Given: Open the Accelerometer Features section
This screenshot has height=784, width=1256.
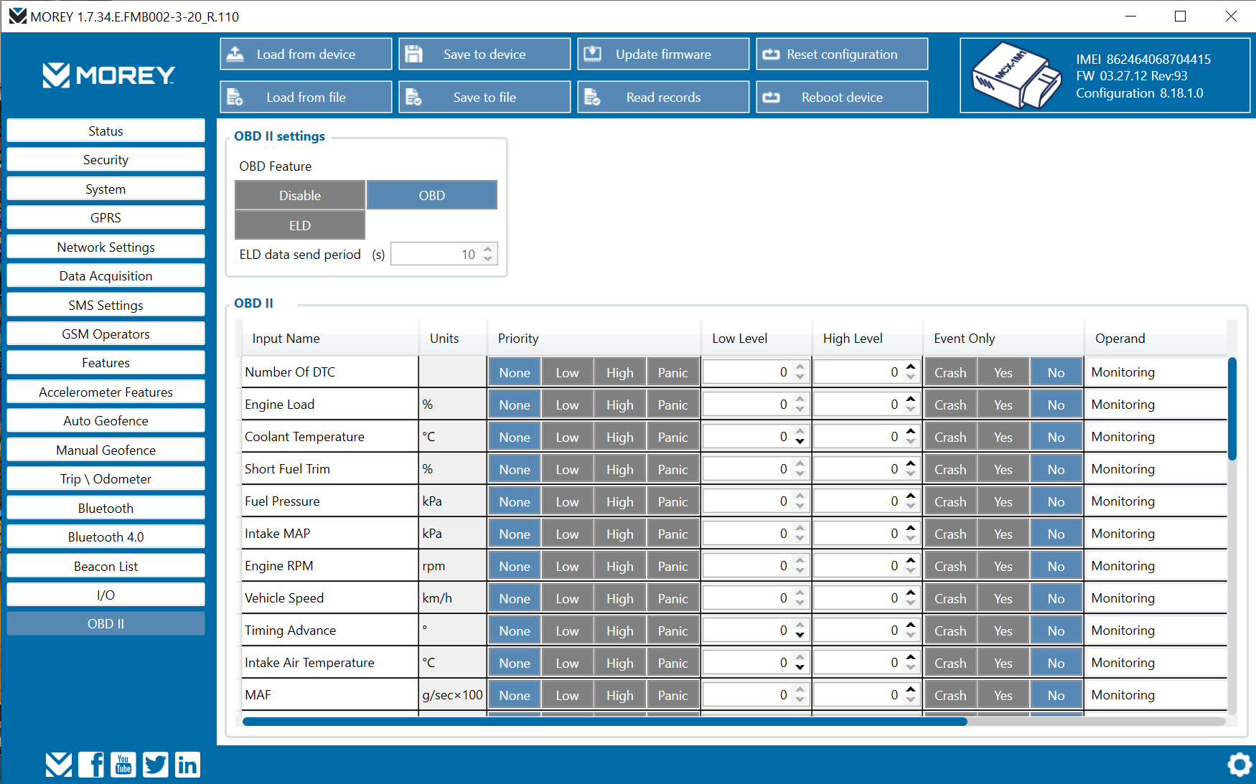Looking at the screenshot, I should pyautogui.click(x=106, y=392).
